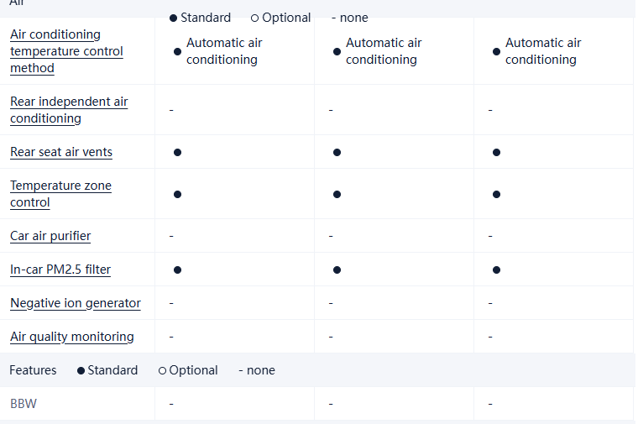
Task: Click the In-car PM2.5 filter dot, last column
Action: [496, 270]
